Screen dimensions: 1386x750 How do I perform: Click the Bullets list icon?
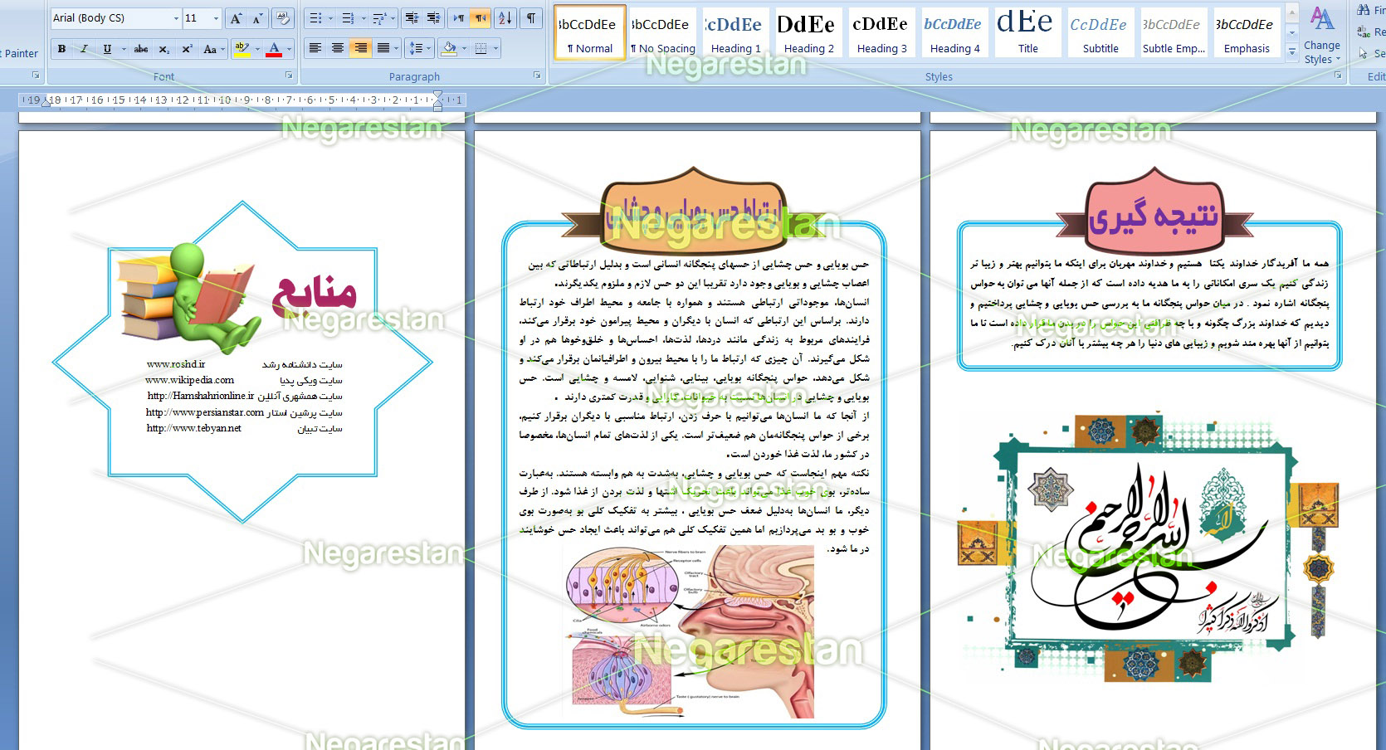315,18
